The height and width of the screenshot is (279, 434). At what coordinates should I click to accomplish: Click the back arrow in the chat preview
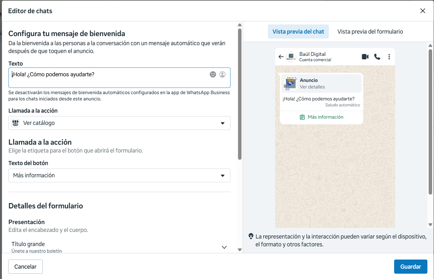pos(281,57)
